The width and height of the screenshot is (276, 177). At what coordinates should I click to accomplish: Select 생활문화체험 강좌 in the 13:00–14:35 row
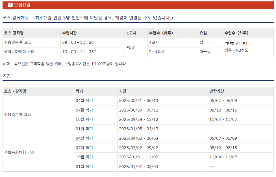(x=19, y=52)
